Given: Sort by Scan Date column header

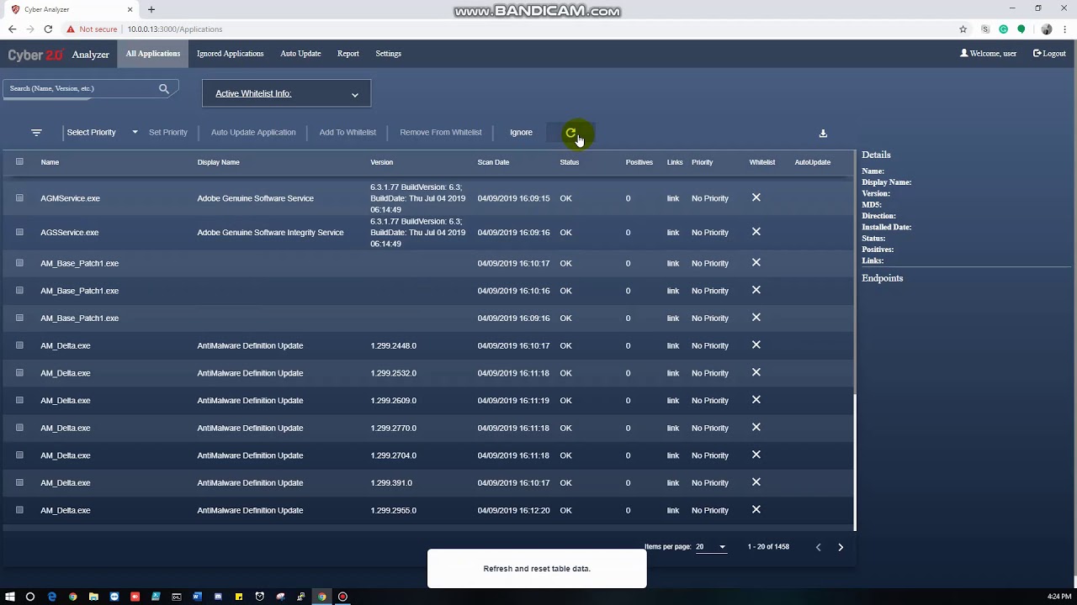Looking at the screenshot, I should [x=493, y=162].
